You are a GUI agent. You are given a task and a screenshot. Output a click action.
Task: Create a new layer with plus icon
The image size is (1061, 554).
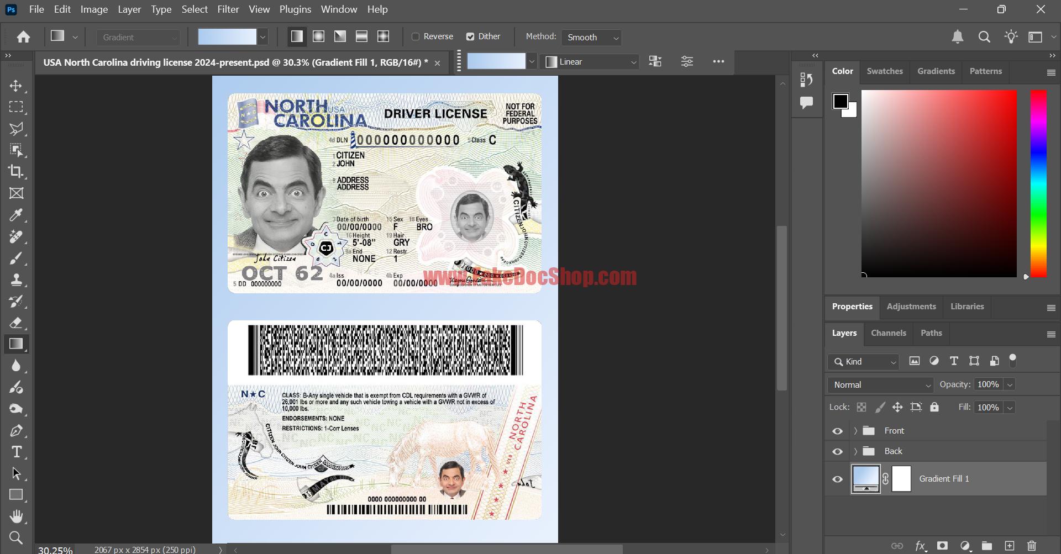(1009, 546)
